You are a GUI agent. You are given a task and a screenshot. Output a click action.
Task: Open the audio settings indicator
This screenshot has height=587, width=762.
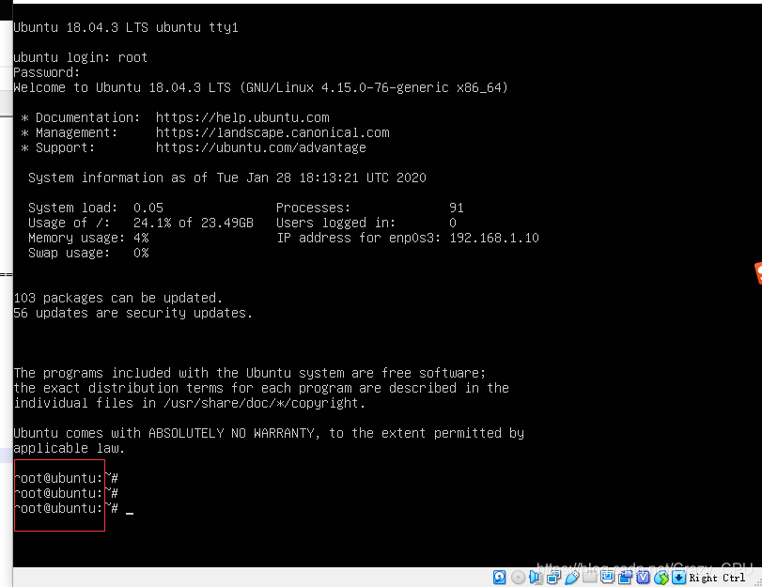point(536,578)
